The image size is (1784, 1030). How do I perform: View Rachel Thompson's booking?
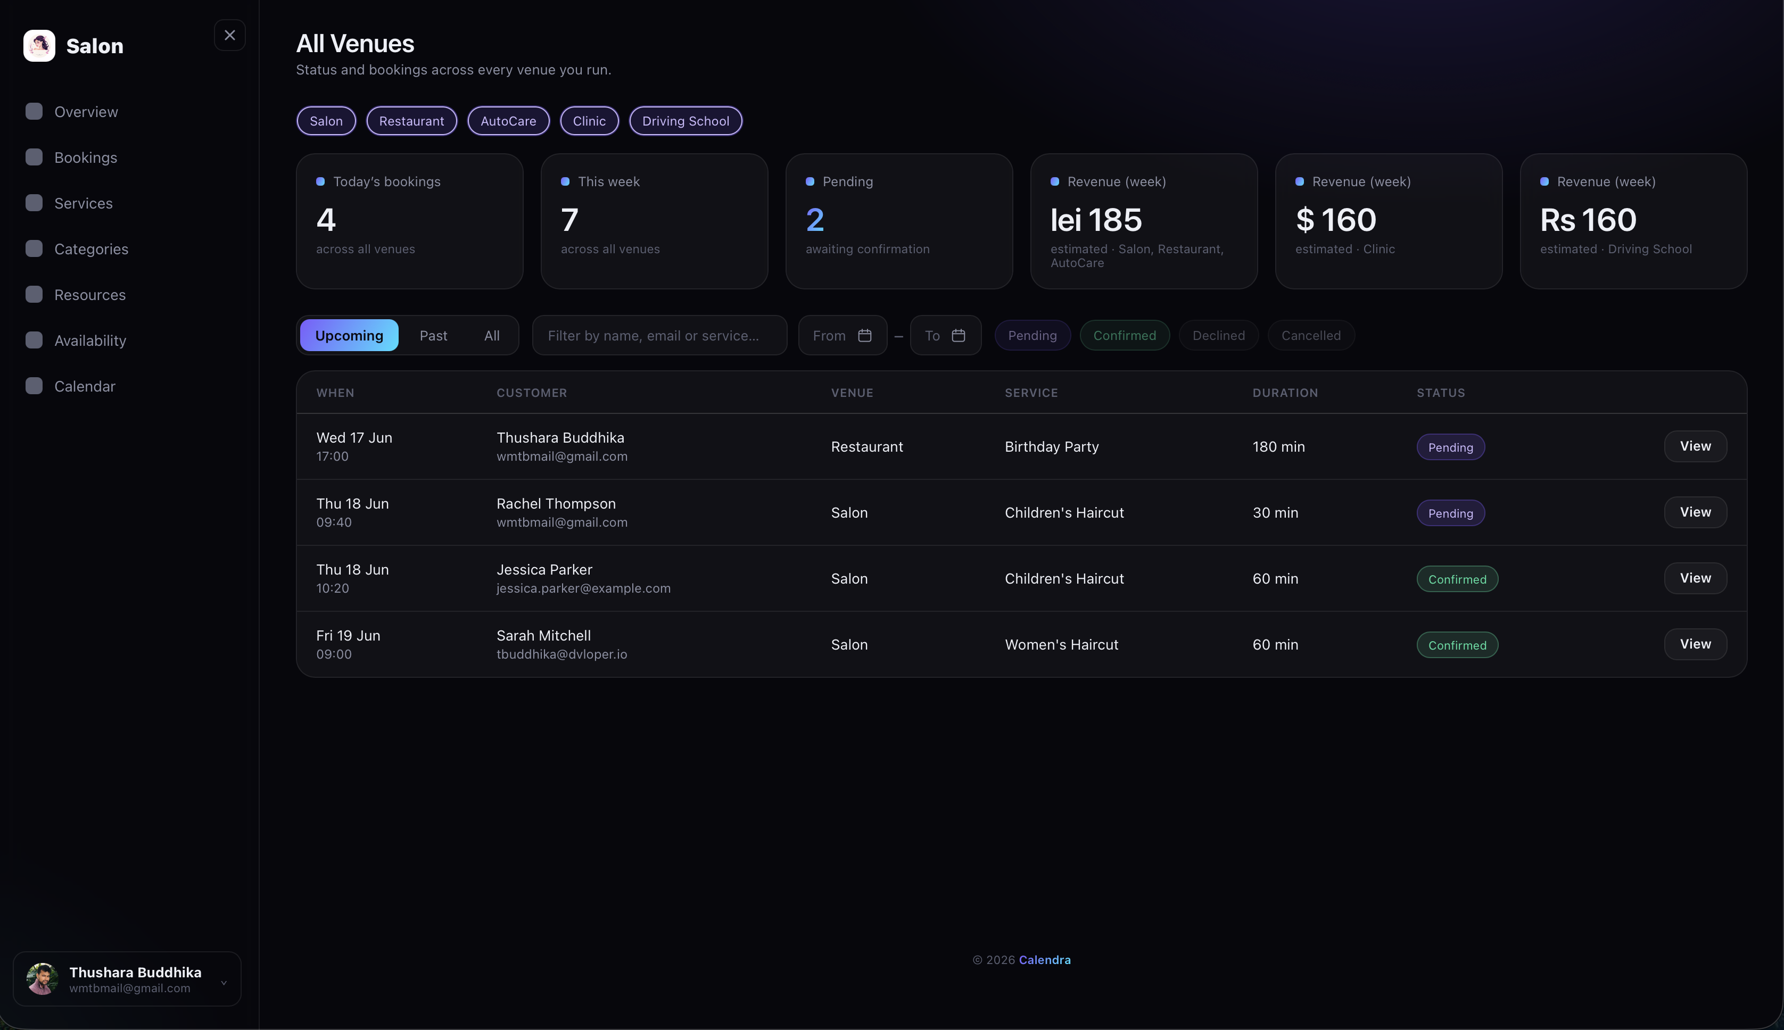pos(1696,512)
